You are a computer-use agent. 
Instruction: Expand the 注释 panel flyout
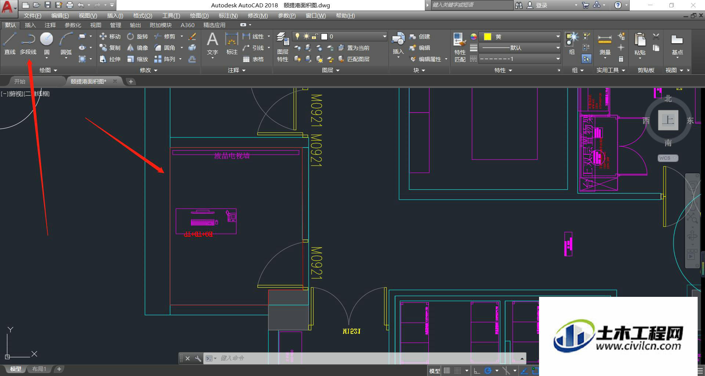237,70
